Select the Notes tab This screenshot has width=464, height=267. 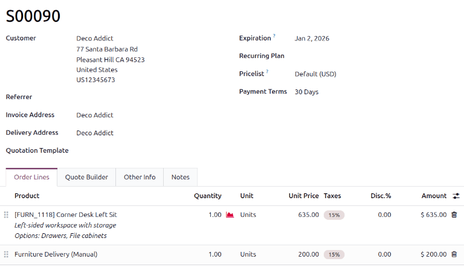coord(180,177)
